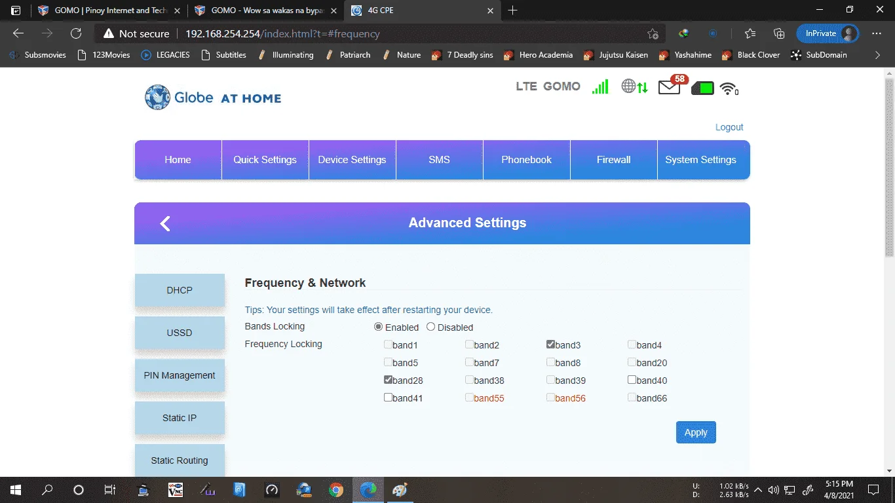Launch VNC from the taskbar
The image size is (895, 503).
(176, 490)
